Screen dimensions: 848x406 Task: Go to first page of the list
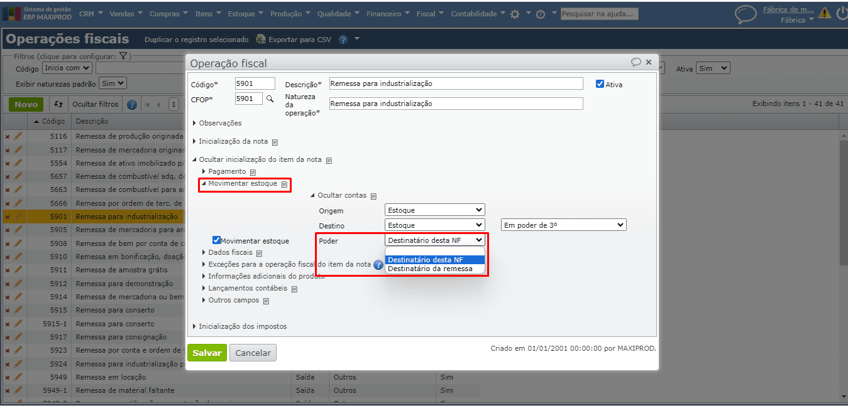tap(147, 105)
